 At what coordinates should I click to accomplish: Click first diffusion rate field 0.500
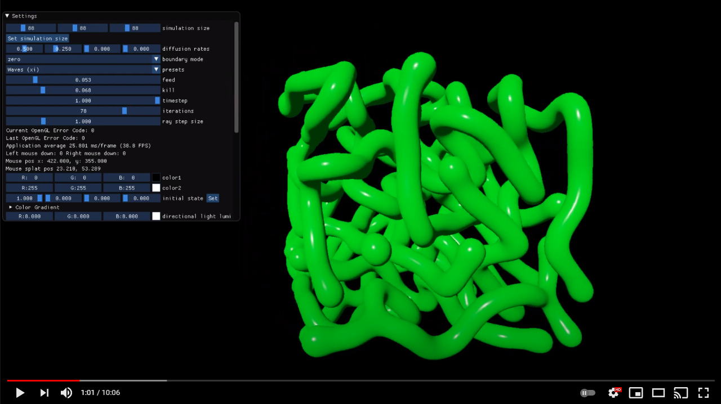click(24, 49)
